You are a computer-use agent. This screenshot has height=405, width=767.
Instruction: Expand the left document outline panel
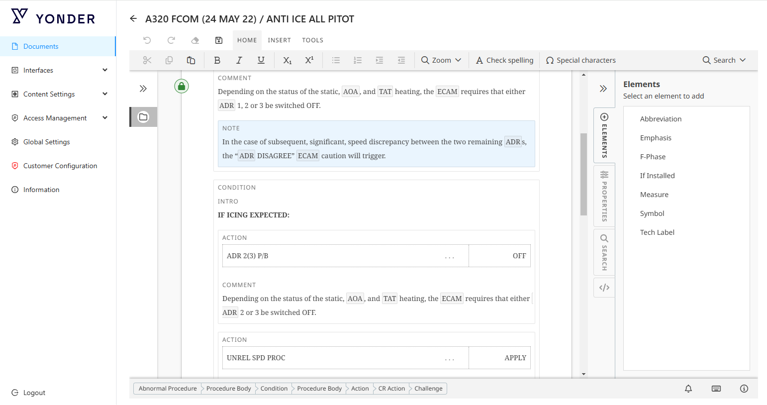pos(143,89)
